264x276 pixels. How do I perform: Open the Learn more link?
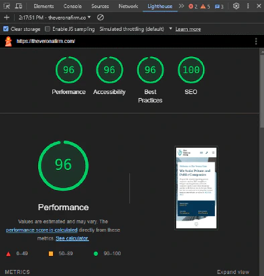188,29
